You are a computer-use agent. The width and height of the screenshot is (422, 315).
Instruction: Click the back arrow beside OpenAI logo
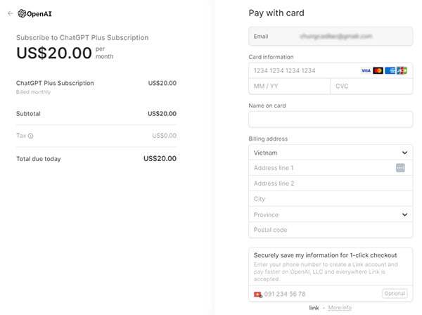tap(11, 13)
